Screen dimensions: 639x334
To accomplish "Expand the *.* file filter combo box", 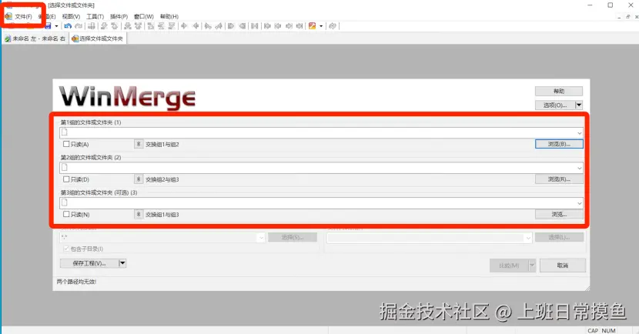I will (x=261, y=238).
